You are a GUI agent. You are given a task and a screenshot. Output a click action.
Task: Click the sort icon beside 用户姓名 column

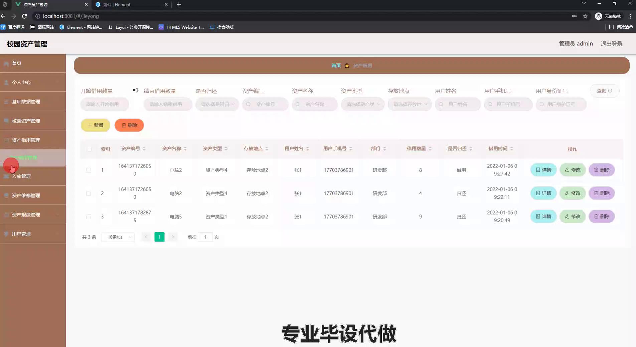click(x=307, y=149)
